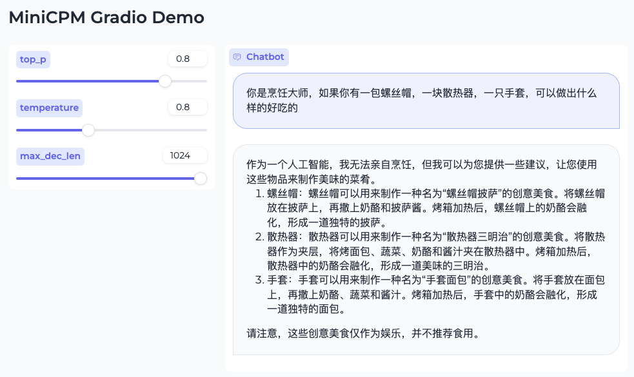Viewport: 634px width, 377px height.
Task: Click the max_dec_len field showing 1024
Action: (185, 155)
